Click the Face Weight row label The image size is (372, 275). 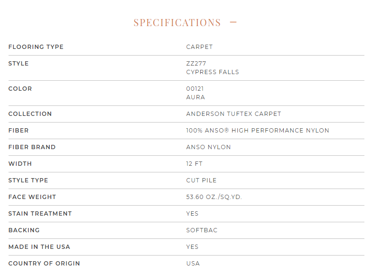[32, 197]
